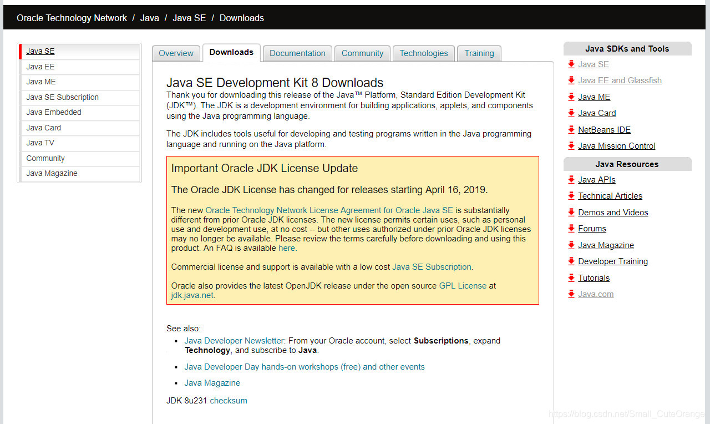Open Java Card link under Java SDKs and Tools

597,113
